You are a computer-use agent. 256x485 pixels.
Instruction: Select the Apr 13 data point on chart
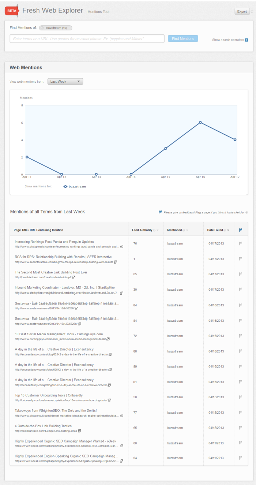click(96, 174)
